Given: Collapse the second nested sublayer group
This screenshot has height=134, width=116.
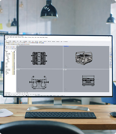Looking at the screenshot, I should click(6, 60).
